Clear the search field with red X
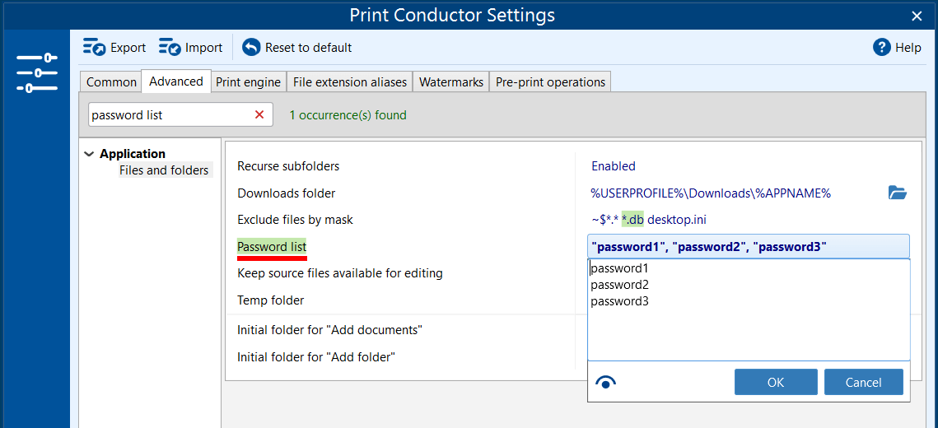The image size is (938, 428). (259, 115)
